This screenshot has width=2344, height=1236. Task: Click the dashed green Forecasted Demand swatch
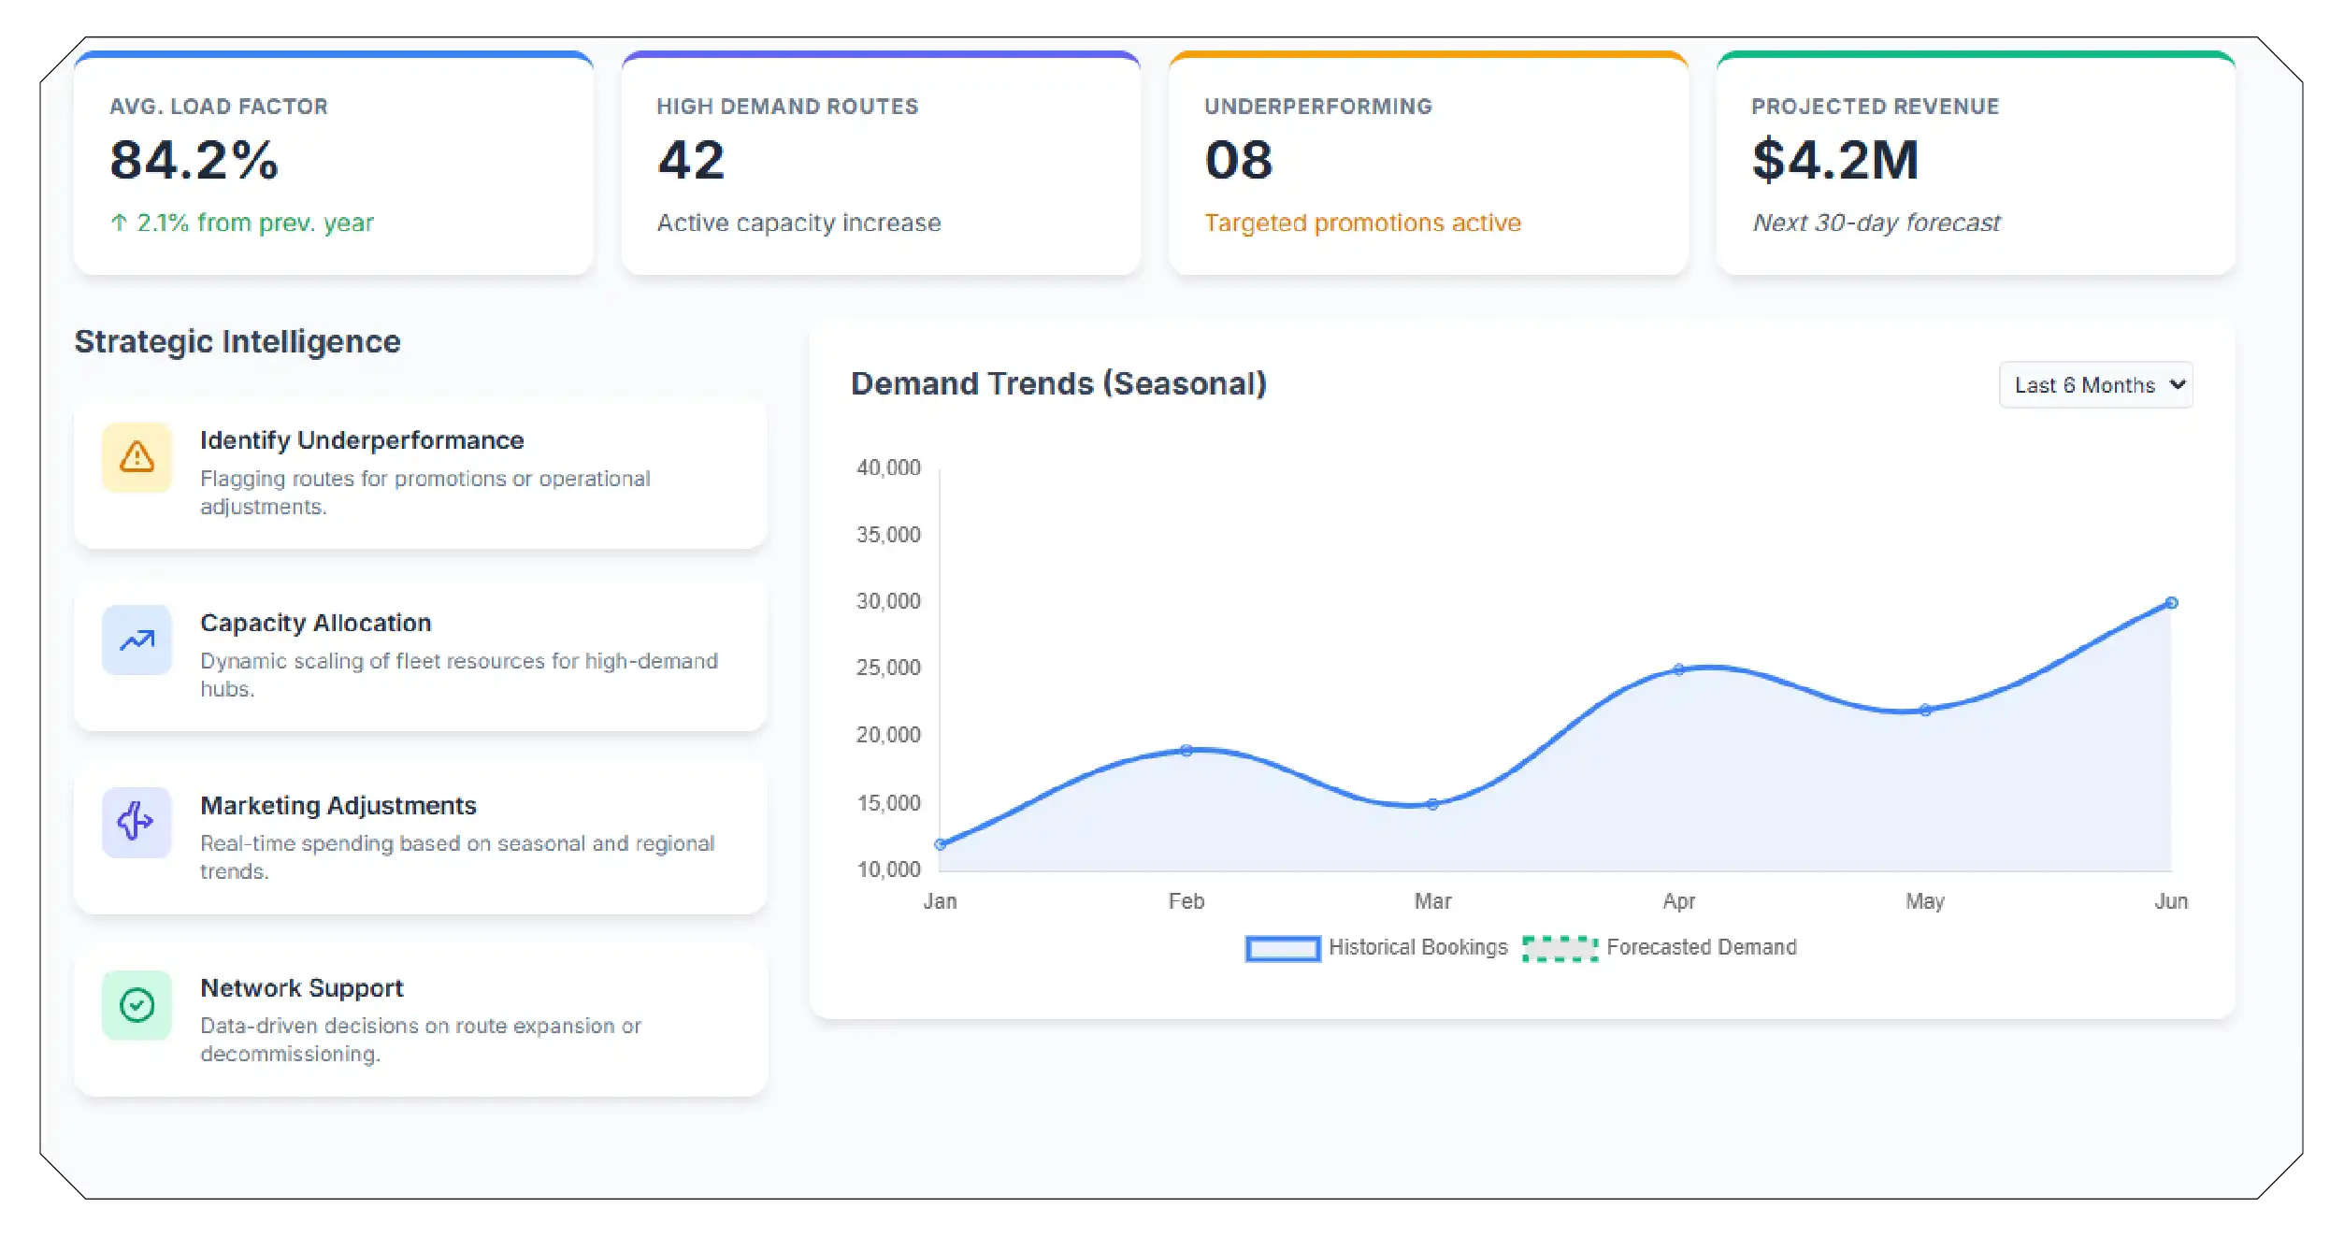pos(1561,947)
